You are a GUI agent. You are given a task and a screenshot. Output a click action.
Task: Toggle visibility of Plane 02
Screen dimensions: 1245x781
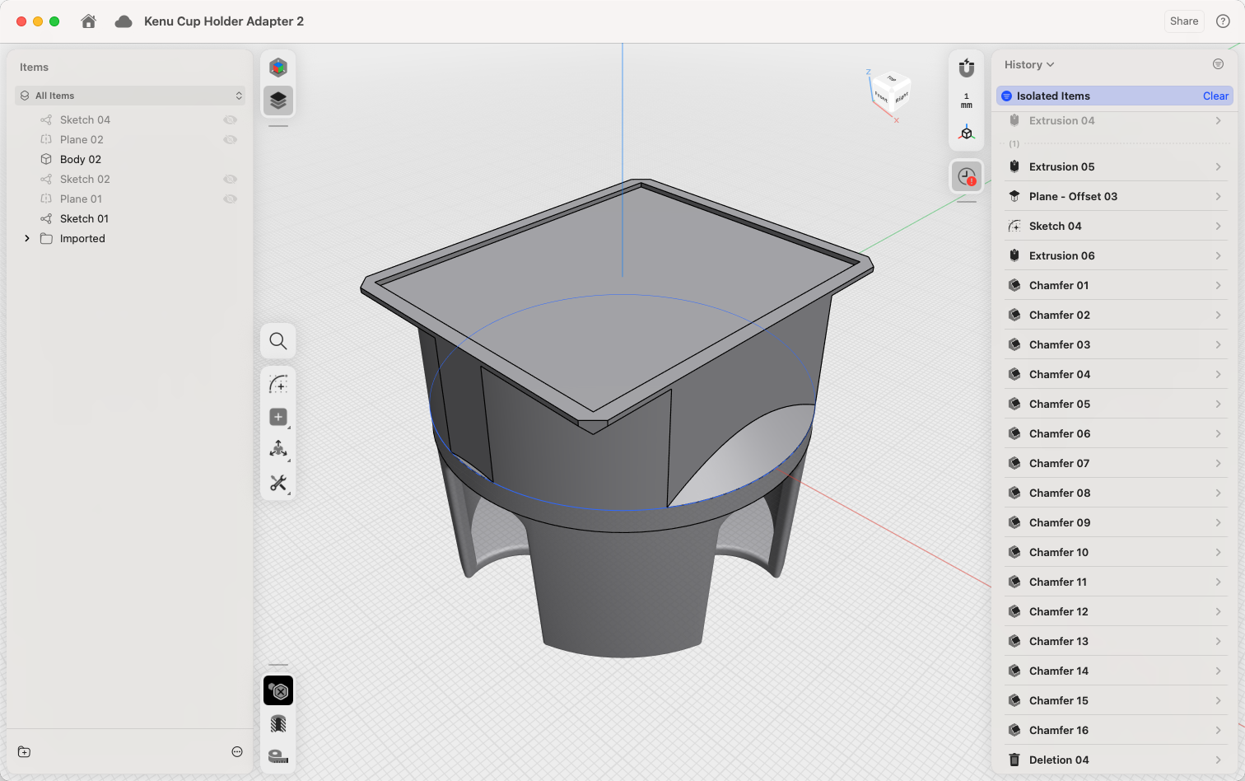(231, 140)
